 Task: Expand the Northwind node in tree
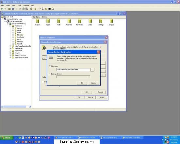click(13, 37)
